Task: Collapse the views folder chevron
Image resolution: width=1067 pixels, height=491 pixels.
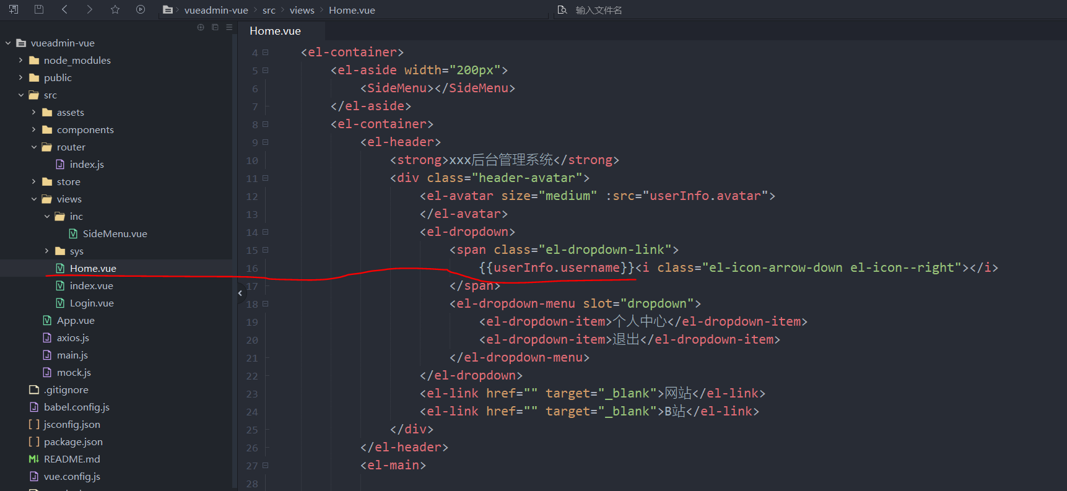Action: [33, 199]
